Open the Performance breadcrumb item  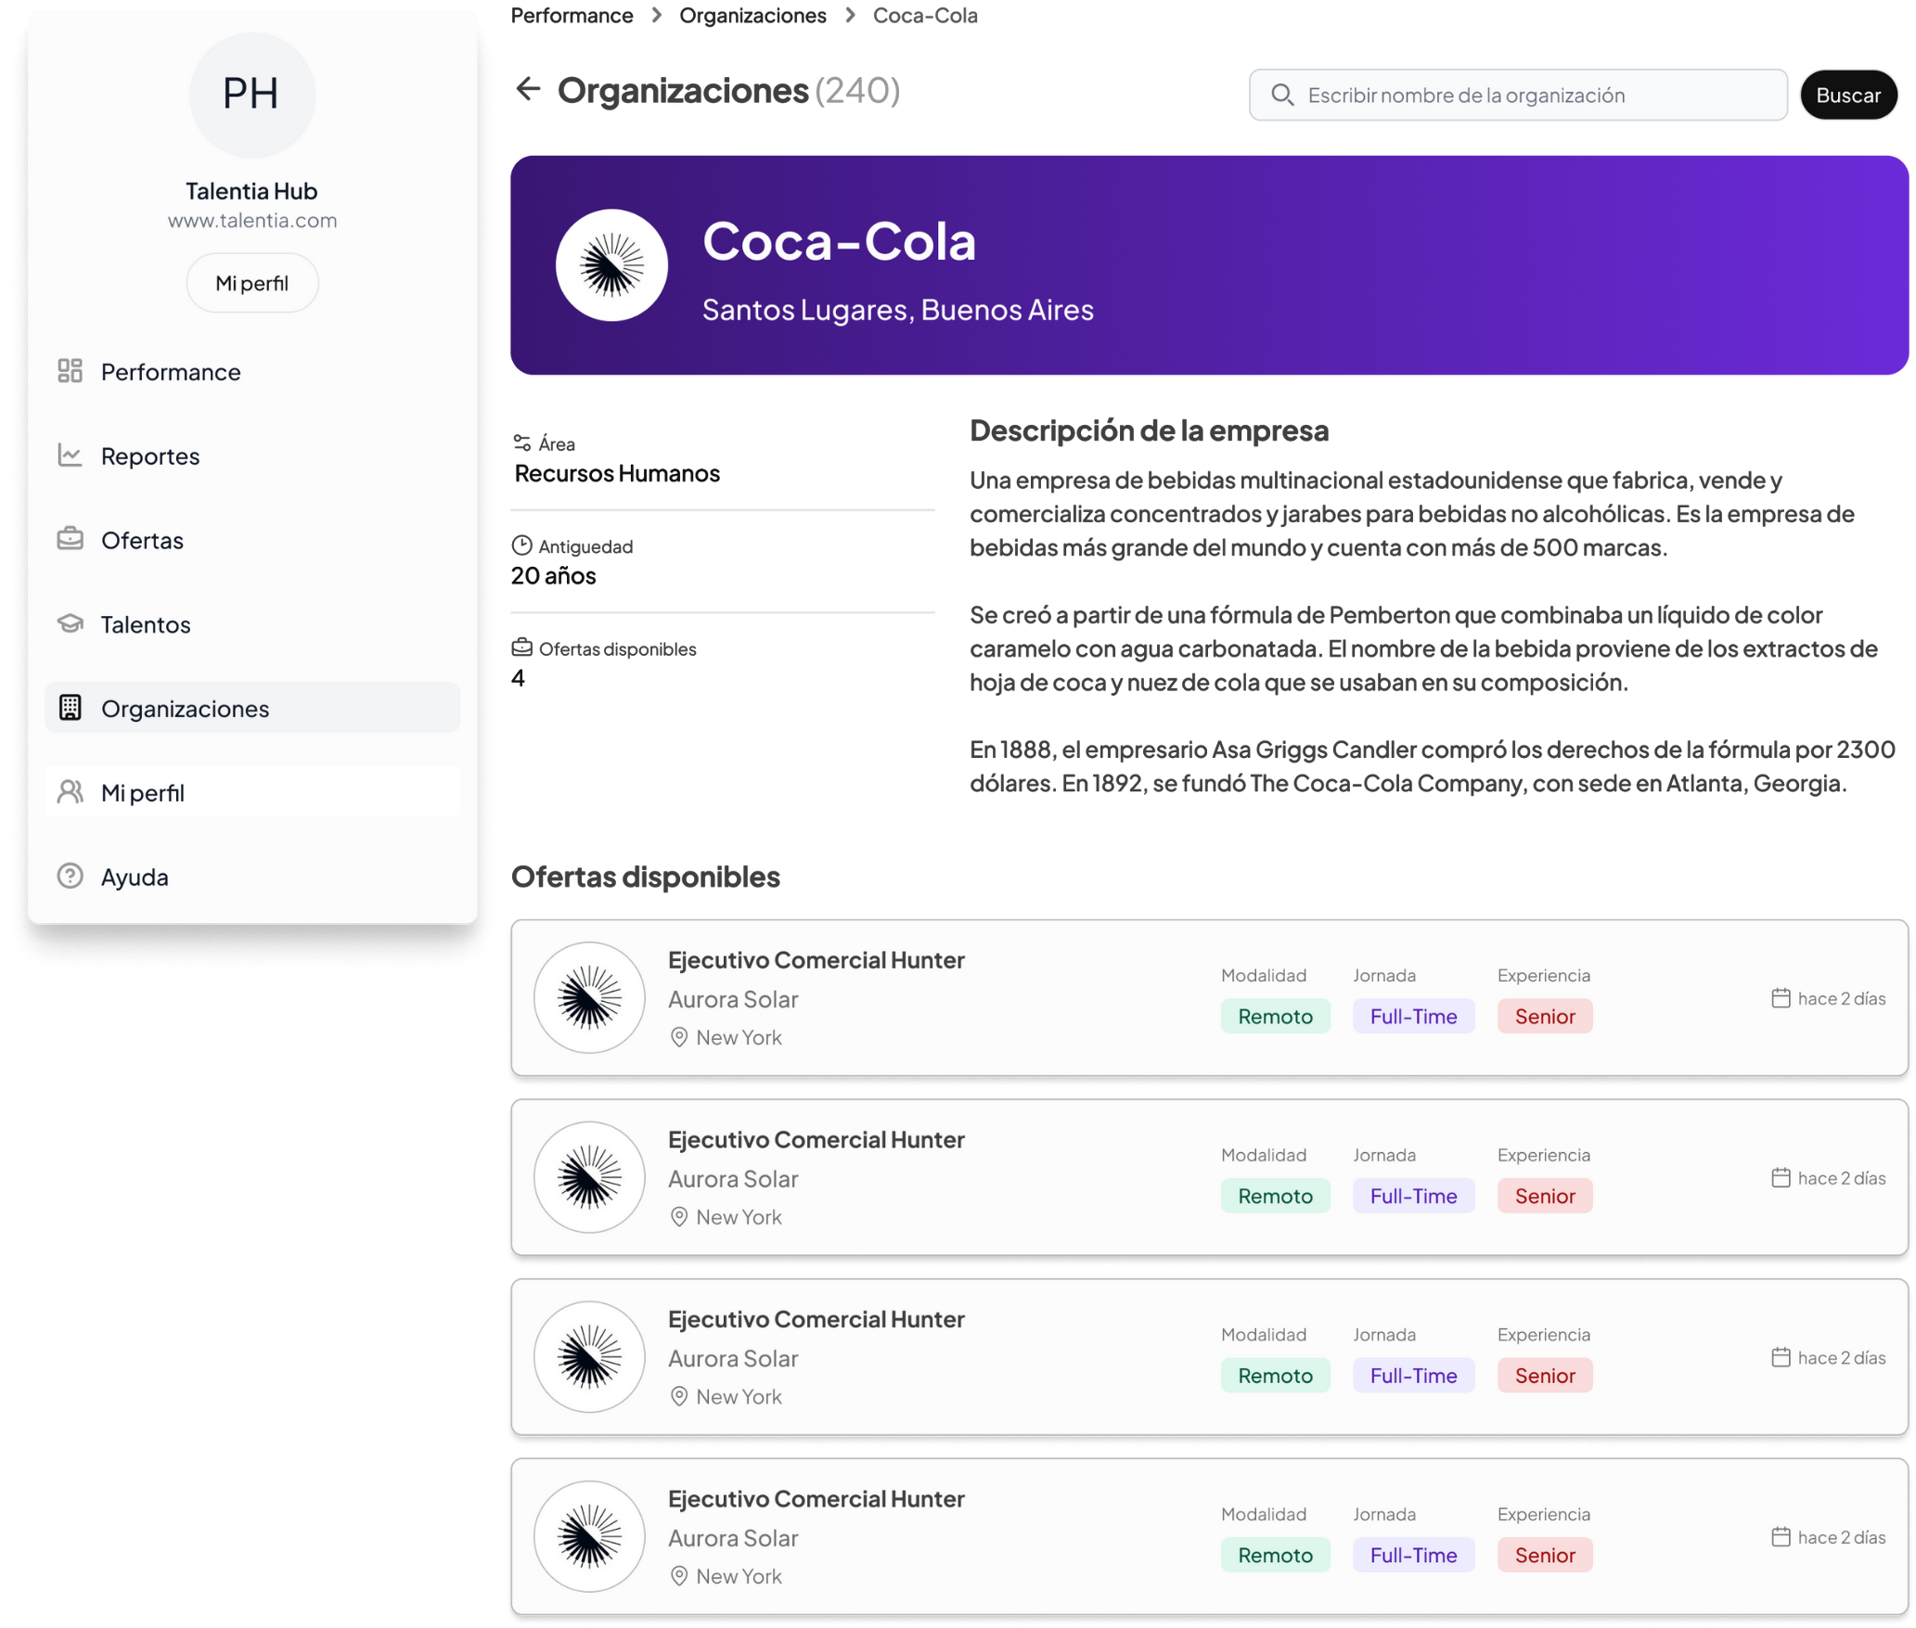pos(572,15)
